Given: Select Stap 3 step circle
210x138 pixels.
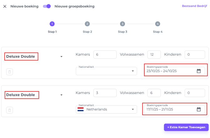Looking at the screenshot, I should [x=122, y=24].
